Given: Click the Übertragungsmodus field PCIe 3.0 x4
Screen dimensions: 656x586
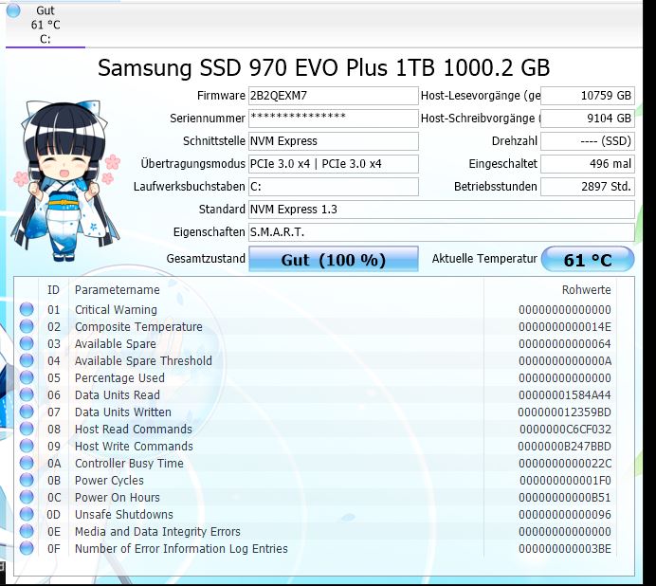Looking at the screenshot, I should click(334, 164).
